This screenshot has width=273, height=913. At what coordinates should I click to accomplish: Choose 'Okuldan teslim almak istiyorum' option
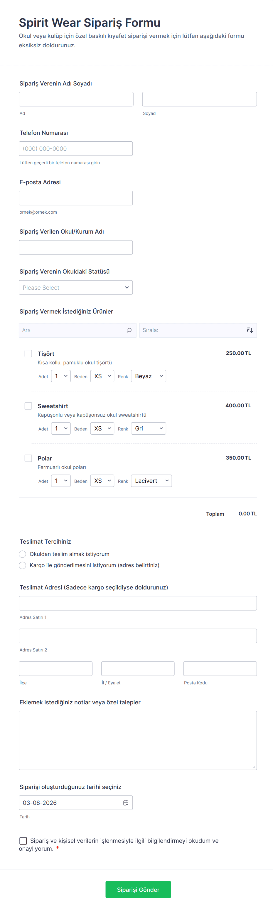(23, 554)
